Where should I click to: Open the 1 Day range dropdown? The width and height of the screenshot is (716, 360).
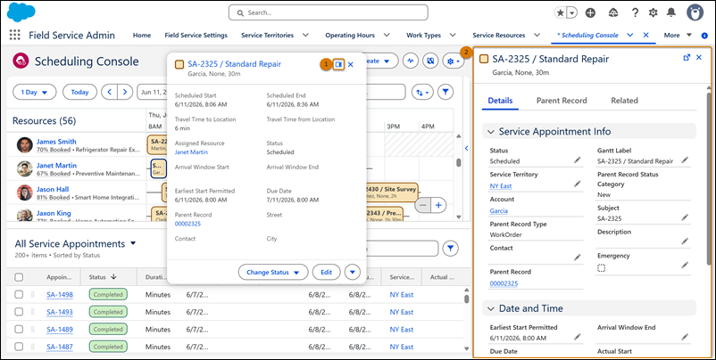pos(35,92)
